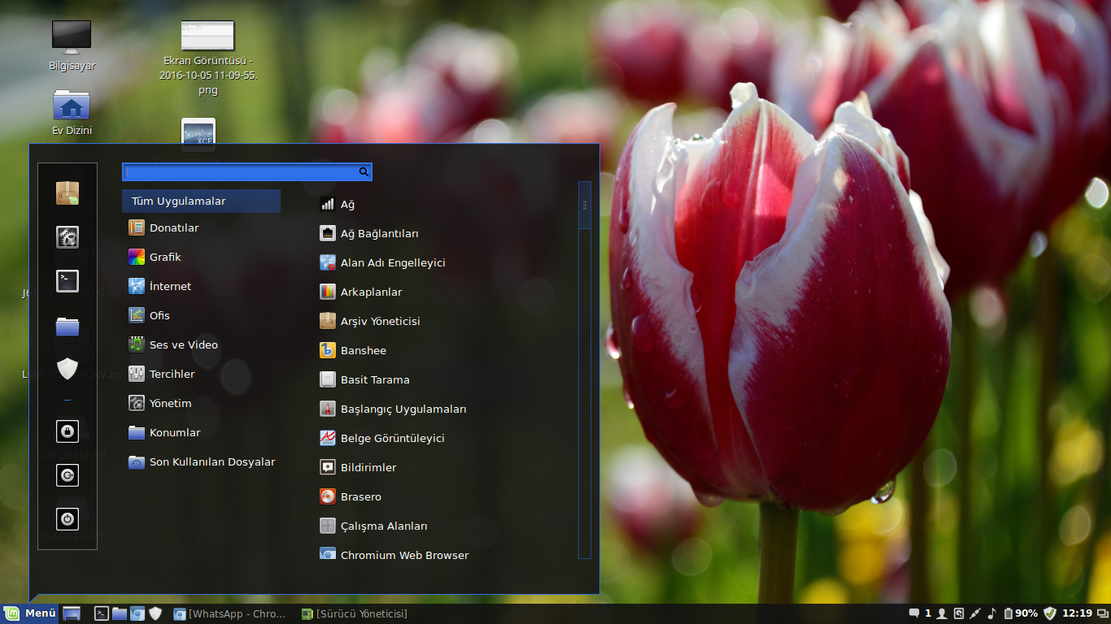1111x624 pixels.
Task: Select Ev Dizini home folder desktop icon
Action: coord(72,113)
